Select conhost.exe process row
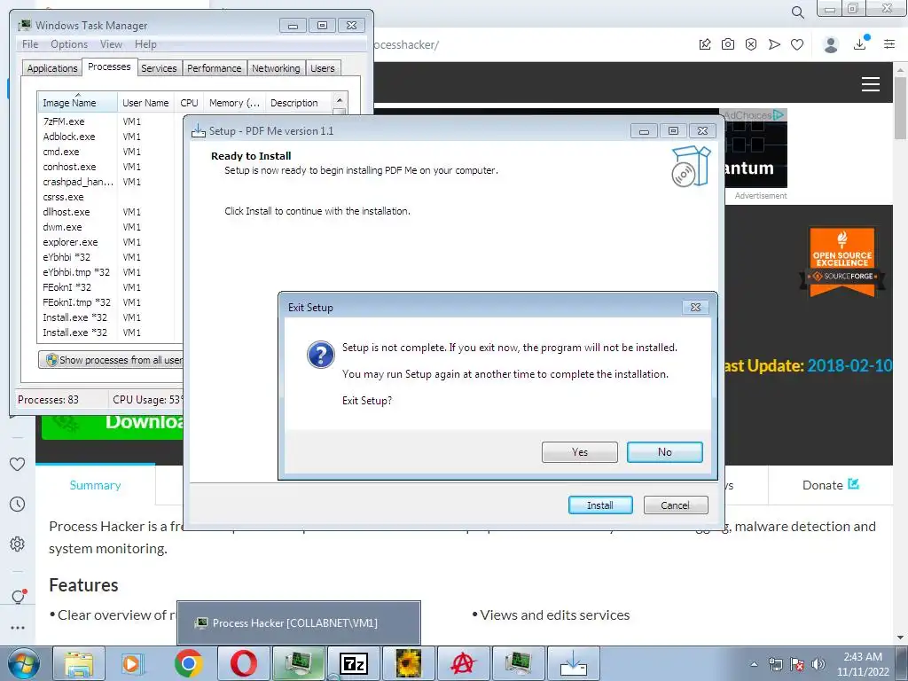 coord(109,167)
